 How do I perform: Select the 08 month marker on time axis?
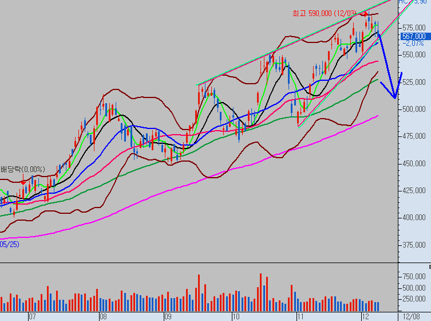pyautogui.click(x=103, y=316)
